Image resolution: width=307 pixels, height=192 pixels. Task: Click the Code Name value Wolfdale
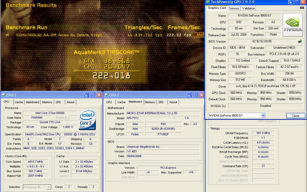(36, 118)
